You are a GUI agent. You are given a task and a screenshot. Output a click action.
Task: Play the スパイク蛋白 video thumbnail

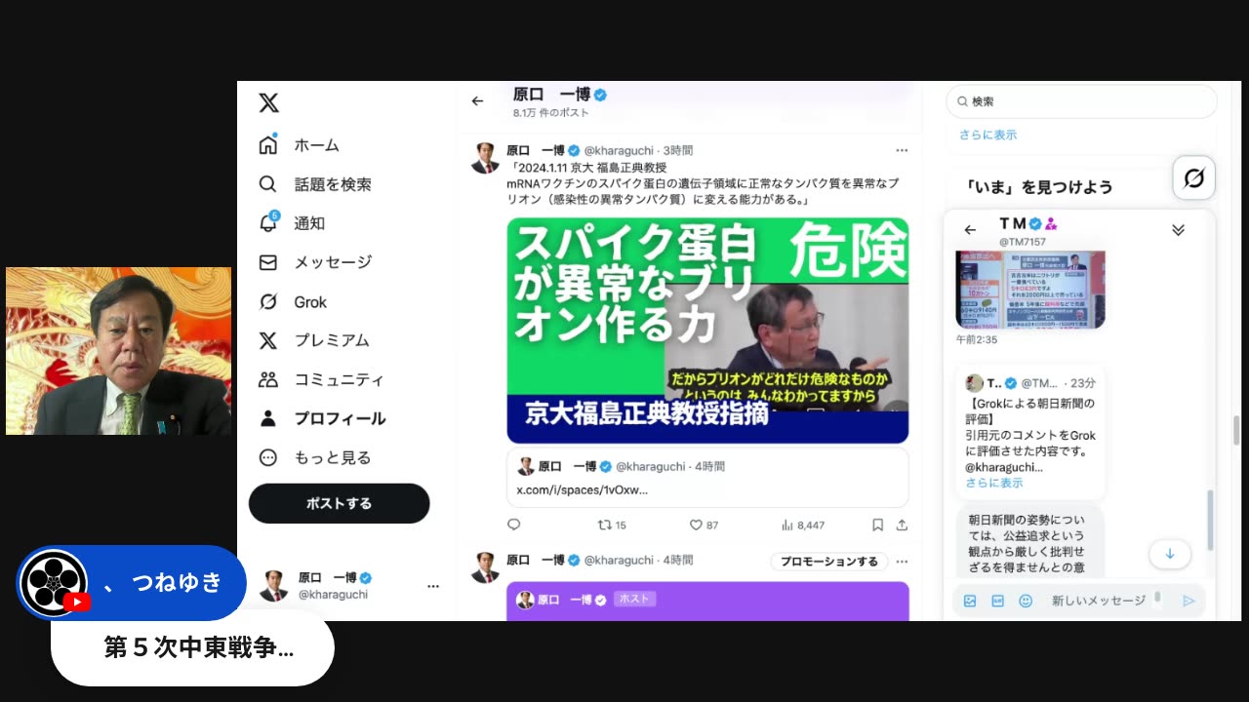coord(707,331)
